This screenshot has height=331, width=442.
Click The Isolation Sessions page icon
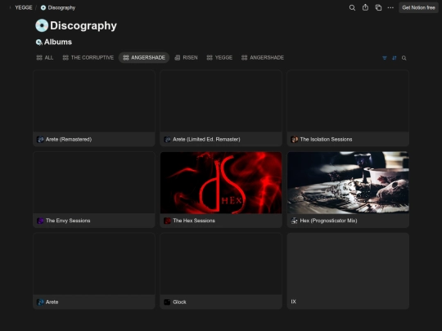pos(295,139)
